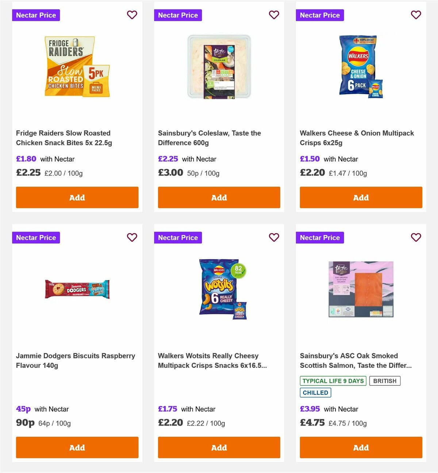Image resolution: width=438 pixels, height=473 pixels.
Task: Favourite the Walkers Cheese & Onion Crisps
Action: point(416,15)
